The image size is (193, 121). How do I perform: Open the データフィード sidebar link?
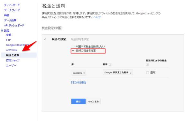coord(12,10)
